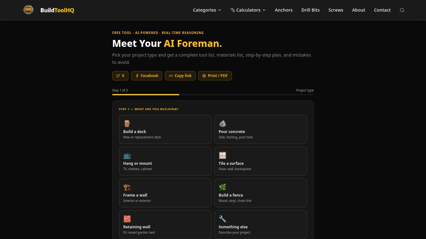Click the printer icon beside Print / PDF
The height and width of the screenshot is (239, 426).
tap(204, 76)
